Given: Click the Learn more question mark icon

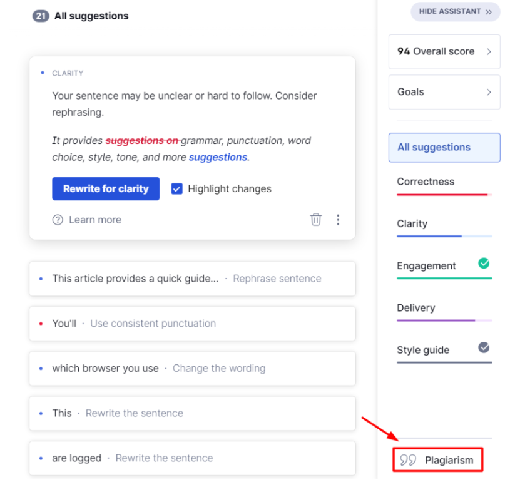Looking at the screenshot, I should pyautogui.click(x=58, y=220).
